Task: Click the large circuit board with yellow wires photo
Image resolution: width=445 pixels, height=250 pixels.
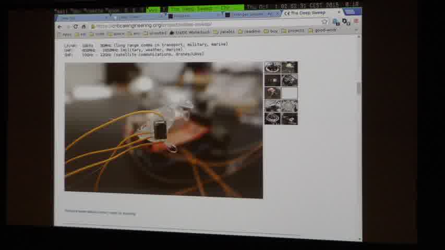Action: coord(164,130)
